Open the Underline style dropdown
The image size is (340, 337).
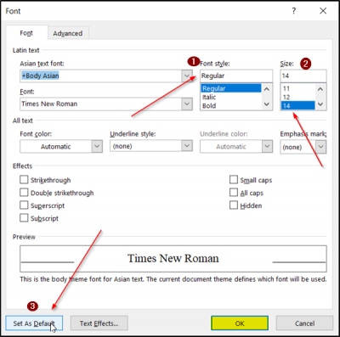tap(187, 146)
